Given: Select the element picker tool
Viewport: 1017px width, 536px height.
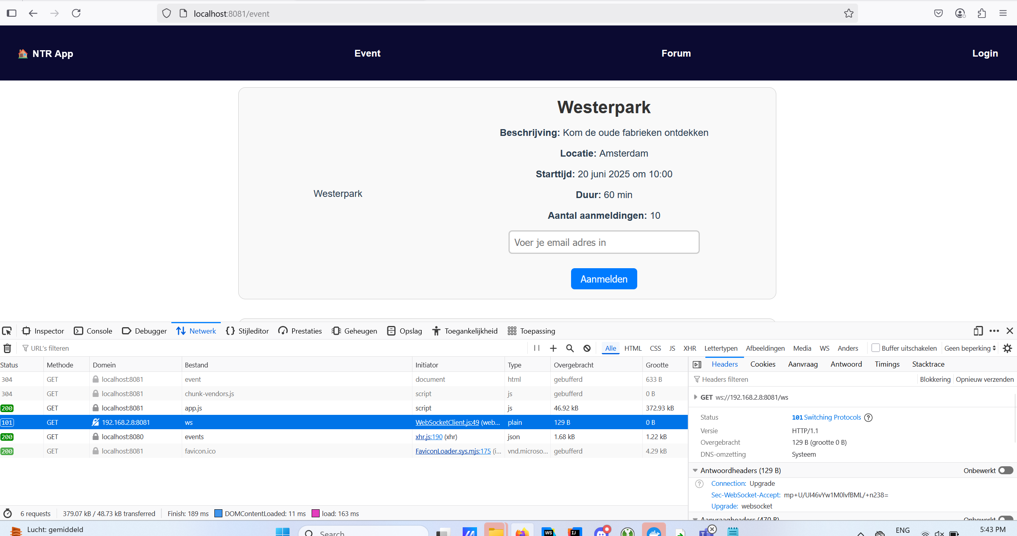Looking at the screenshot, I should [x=7, y=331].
